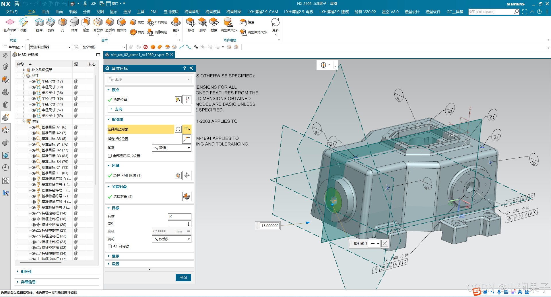Toggle visibility of 半径尺寸 (17)

pos(34,81)
